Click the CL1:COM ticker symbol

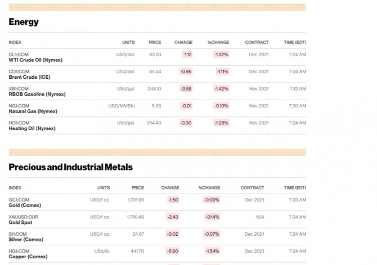coord(19,55)
